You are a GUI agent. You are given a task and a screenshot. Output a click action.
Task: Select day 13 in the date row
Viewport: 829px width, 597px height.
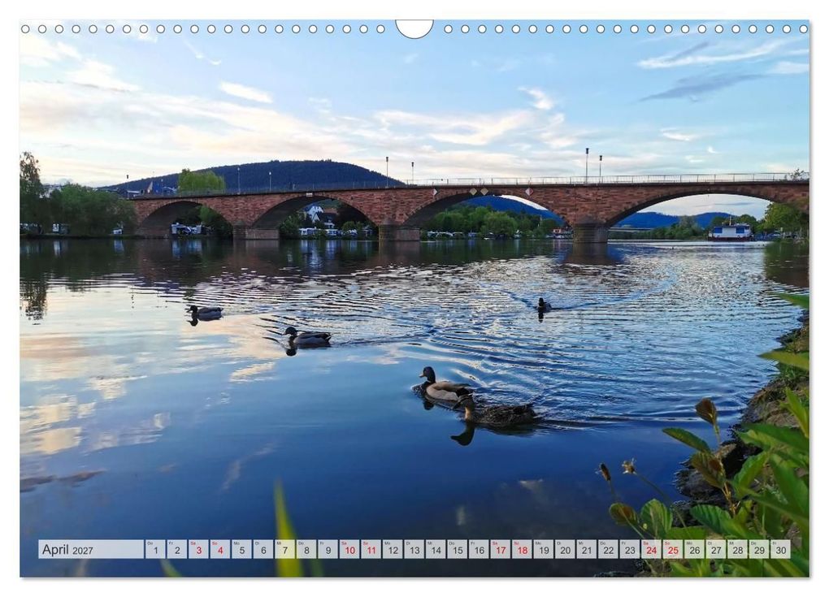tap(414, 549)
